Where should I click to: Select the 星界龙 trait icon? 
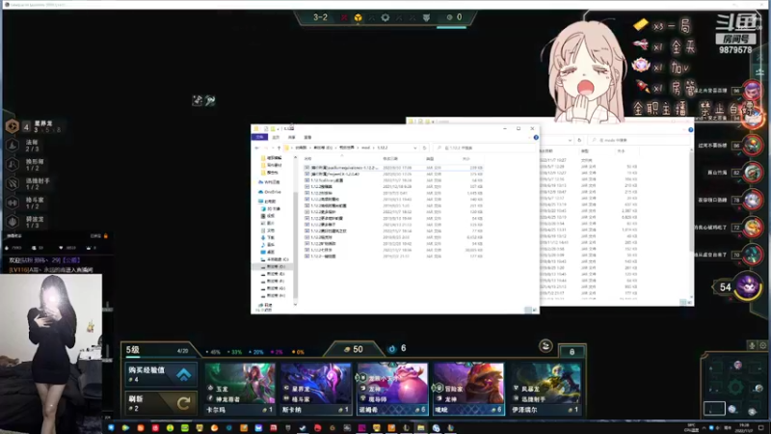coord(13,126)
